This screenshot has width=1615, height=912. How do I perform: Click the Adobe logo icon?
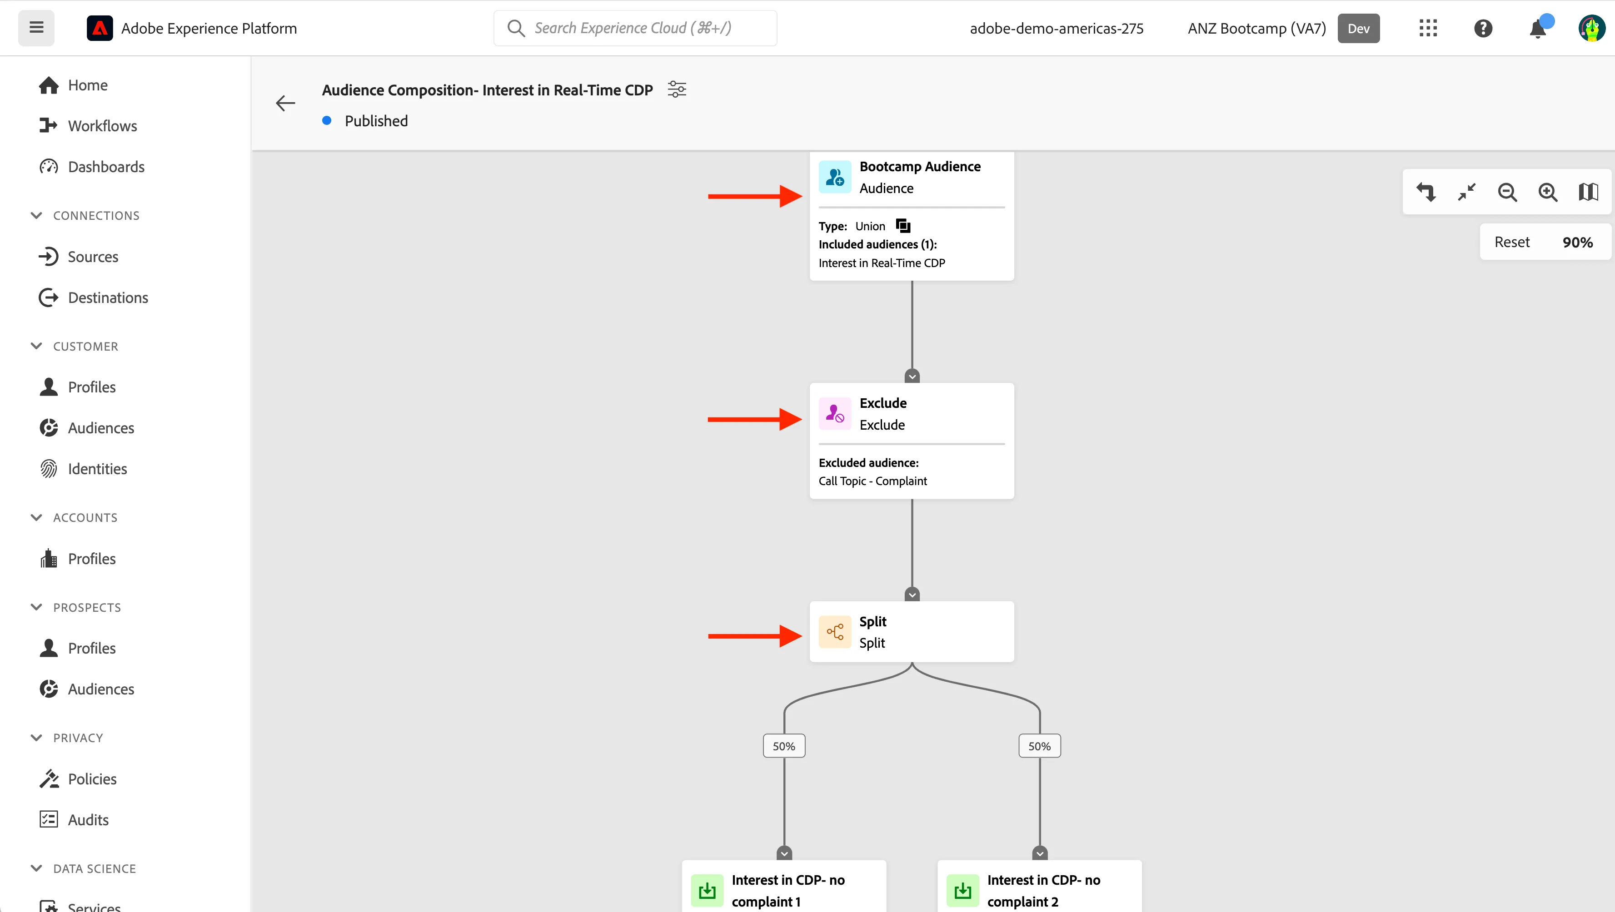100,28
